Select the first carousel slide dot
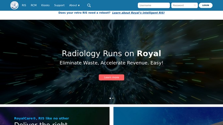Viewport: 223px width, 125px height. pos(110,98)
